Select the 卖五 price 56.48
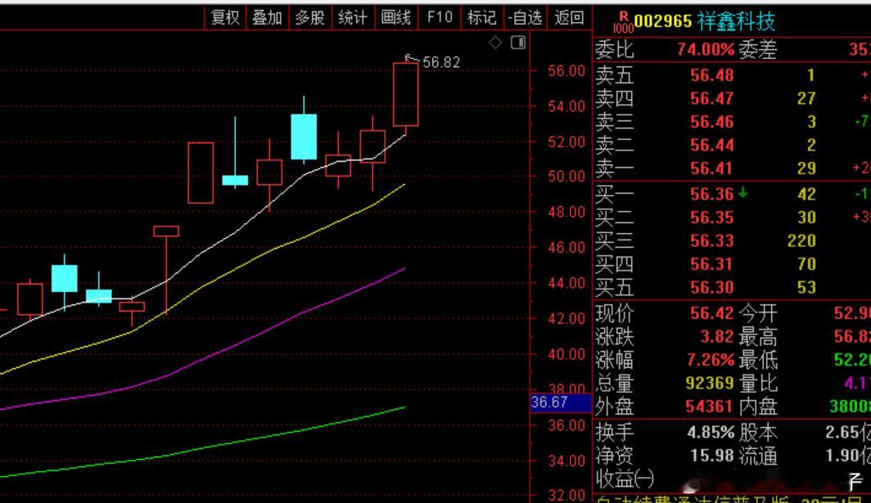871x503 pixels. [x=712, y=75]
